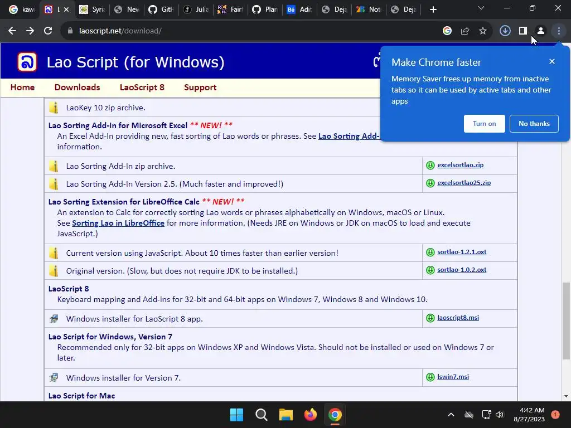Switch to the GitHub tab

pyautogui.click(x=161, y=9)
